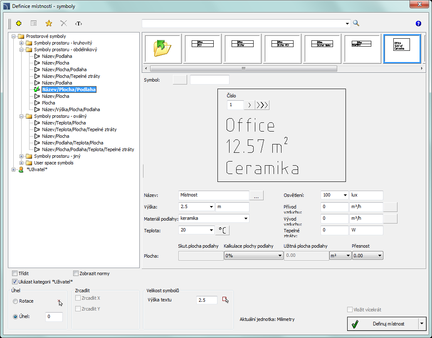The height and width of the screenshot is (338, 432).
Task: Click the thumbnail strip right scroll arrow
Action: click(422, 68)
